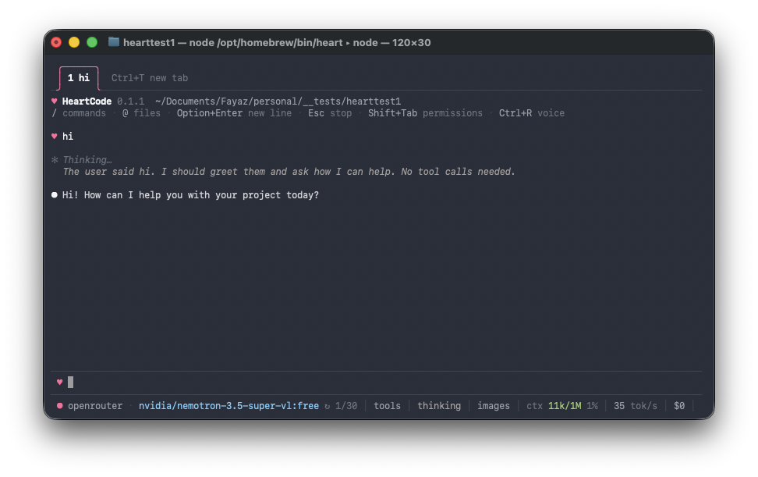
Task: Click the 'tools' status bar entry
Action: [388, 406]
